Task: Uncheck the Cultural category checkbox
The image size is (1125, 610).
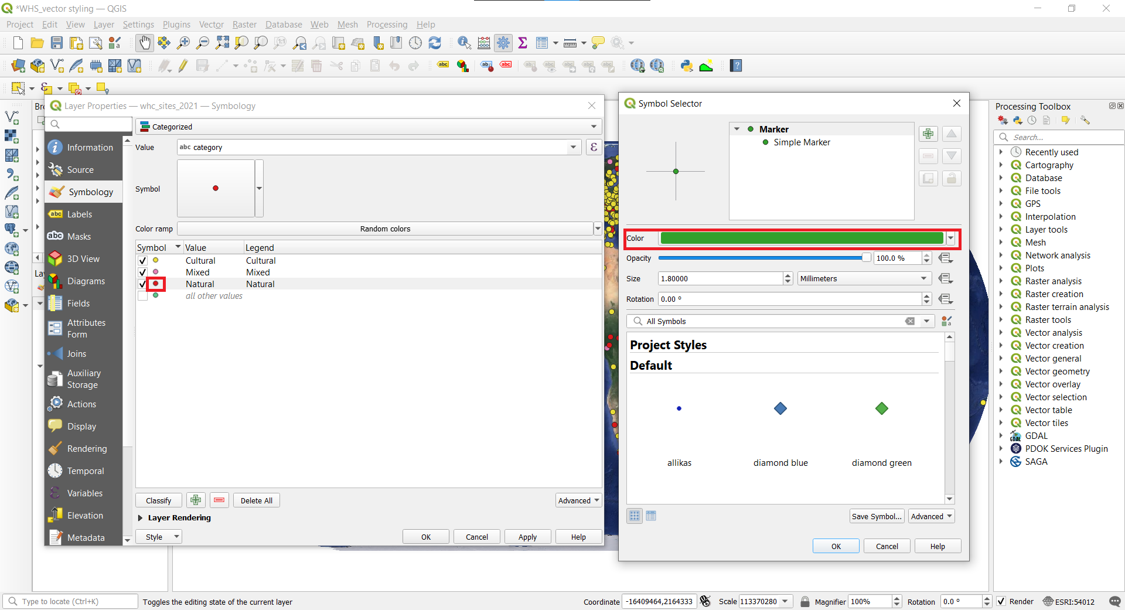Action: coord(142,260)
